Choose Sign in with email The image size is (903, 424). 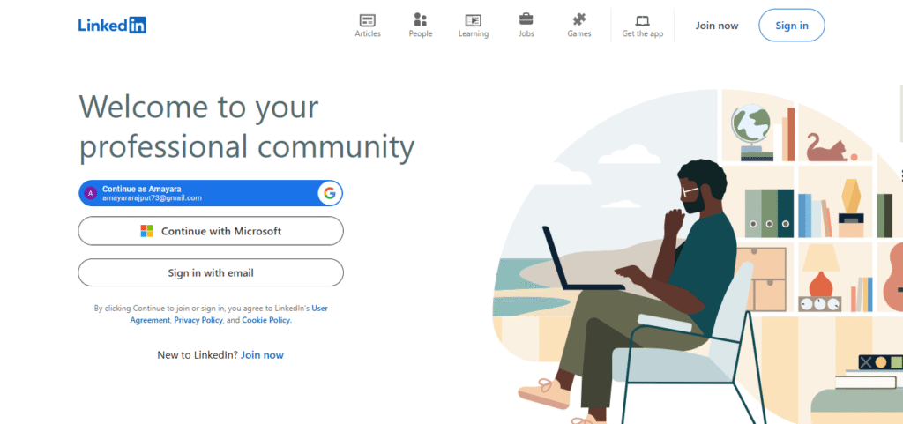click(211, 272)
